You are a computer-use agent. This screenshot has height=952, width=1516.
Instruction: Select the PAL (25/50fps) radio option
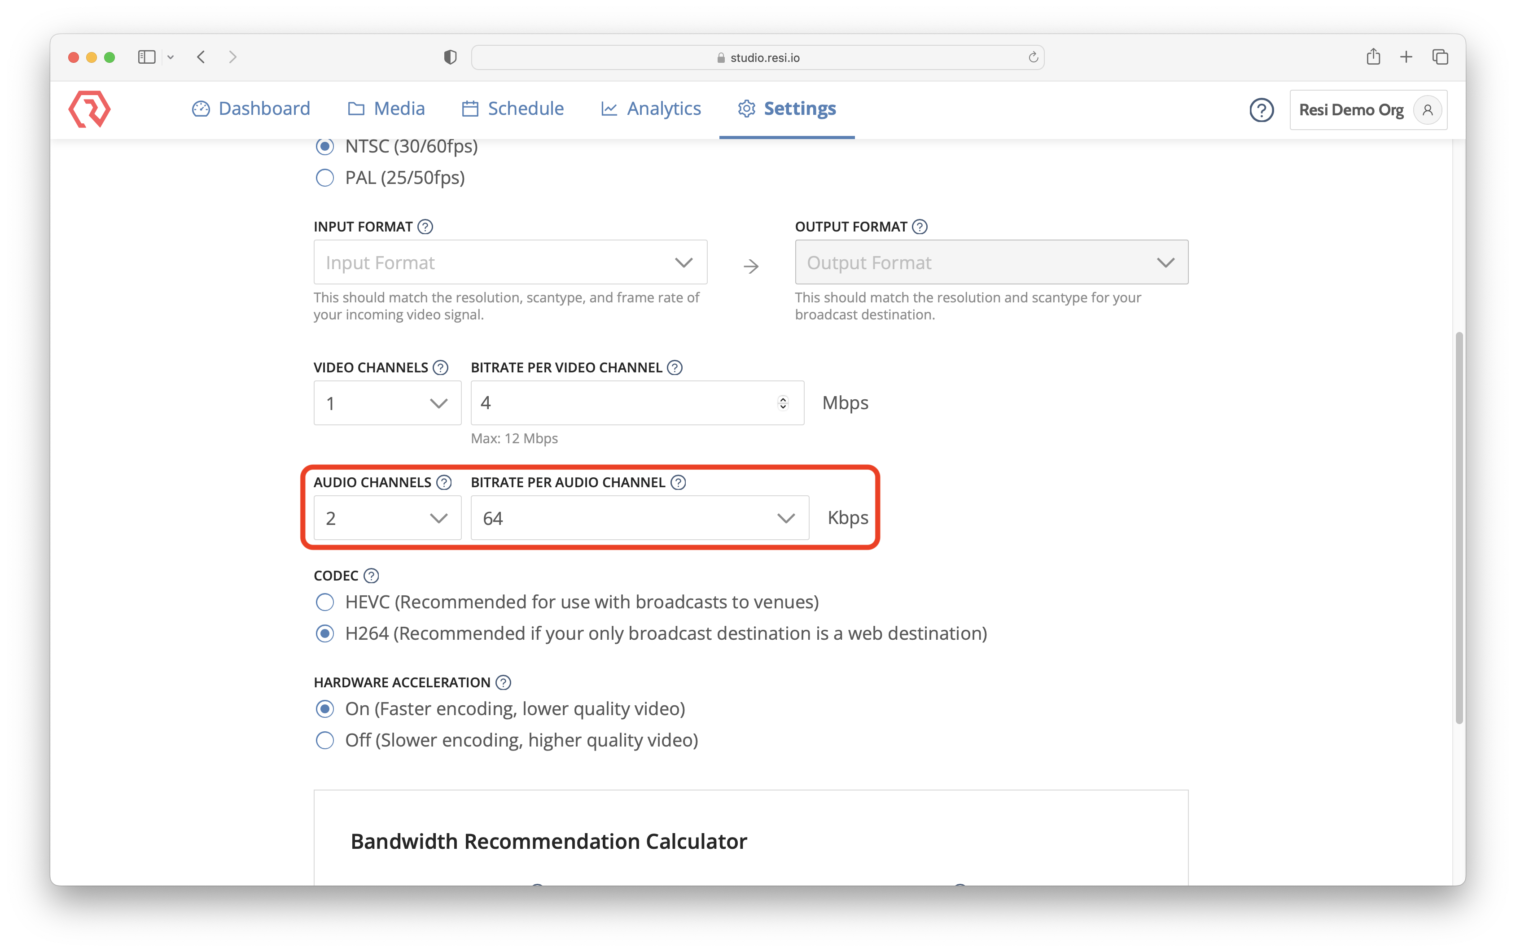pyautogui.click(x=325, y=178)
